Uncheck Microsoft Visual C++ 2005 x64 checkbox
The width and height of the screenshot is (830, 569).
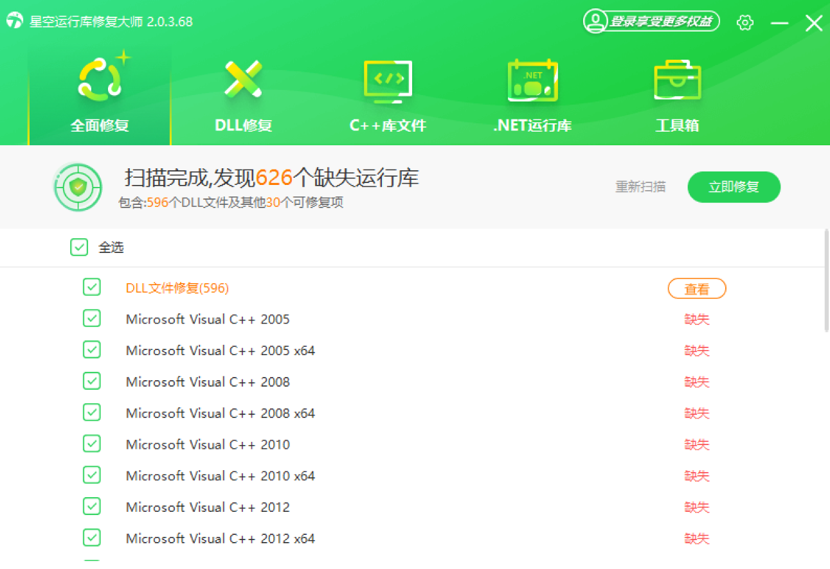pyautogui.click(x=92, y=349)
